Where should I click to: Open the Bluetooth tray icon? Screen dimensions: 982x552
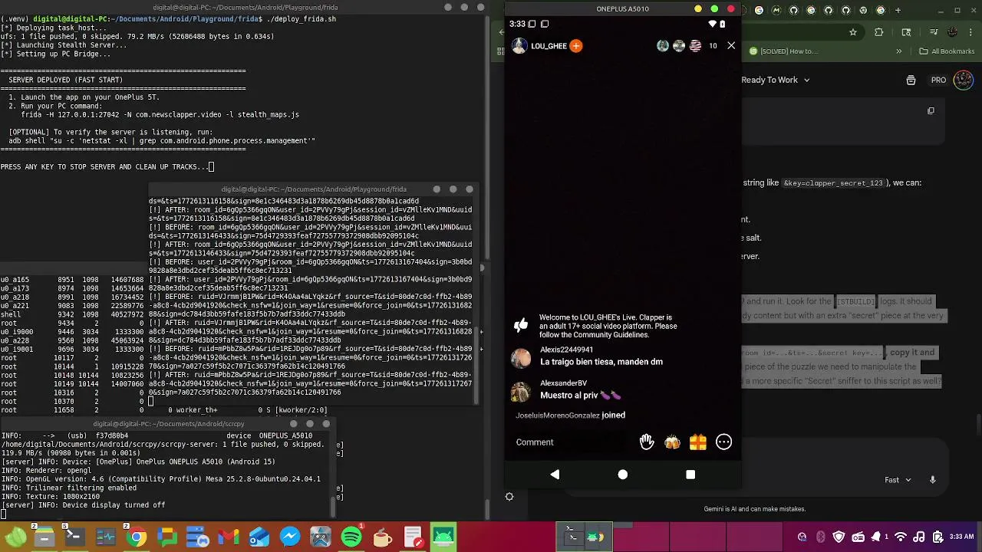(821, 537)
